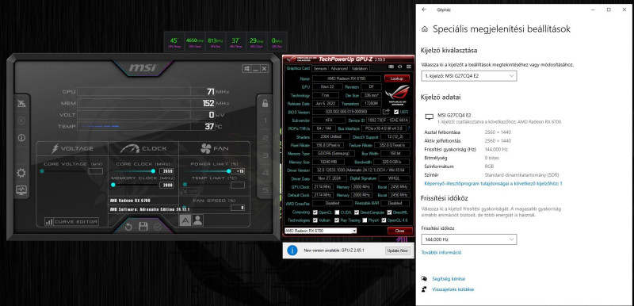Click the Kombustor K icon in Afterburner
Image resolution: width=634 pixels, height=306 pixels.
coord(21,120)
